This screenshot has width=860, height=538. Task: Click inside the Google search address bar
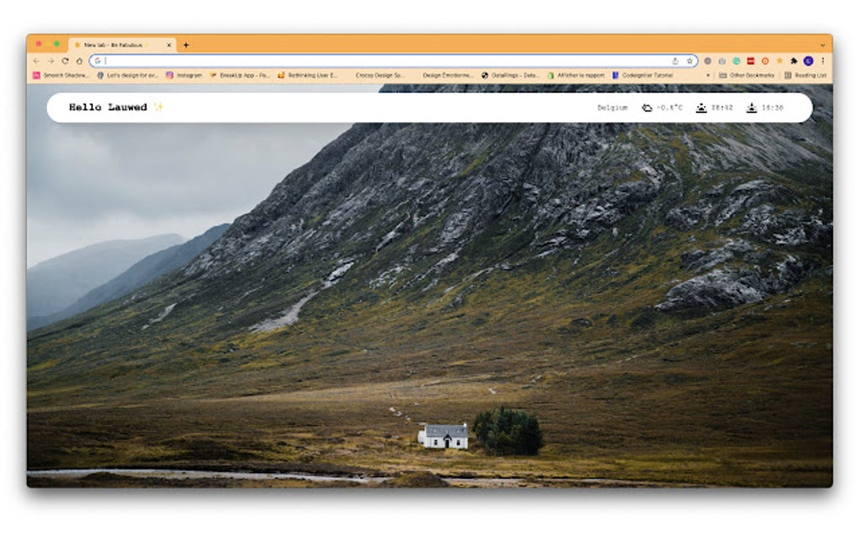point(337,61)
